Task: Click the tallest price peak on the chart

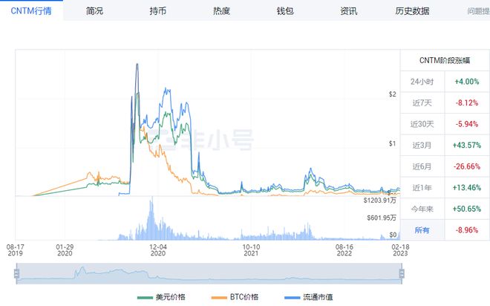Action: pos(137,65)
